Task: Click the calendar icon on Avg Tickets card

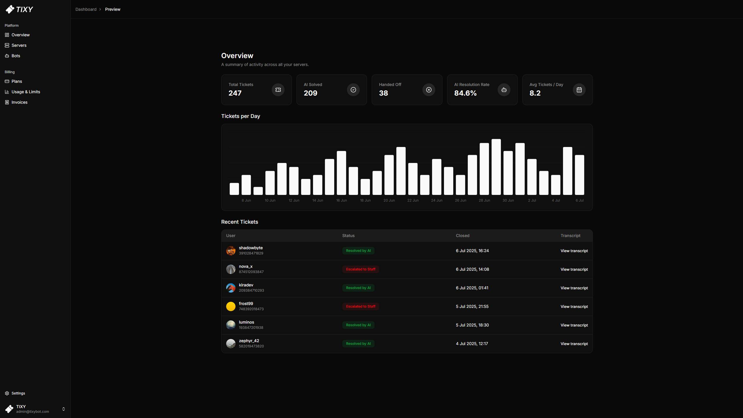Action: tap(579, 90)
